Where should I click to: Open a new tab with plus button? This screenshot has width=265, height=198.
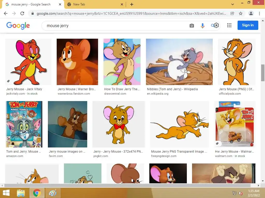point(132,4)
